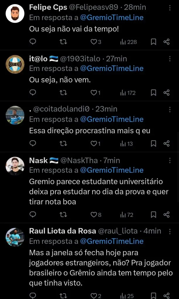Screen dimensions: 179x299
Task: View analytics for the 172-view tweet
Action: [x=128, y=93]
